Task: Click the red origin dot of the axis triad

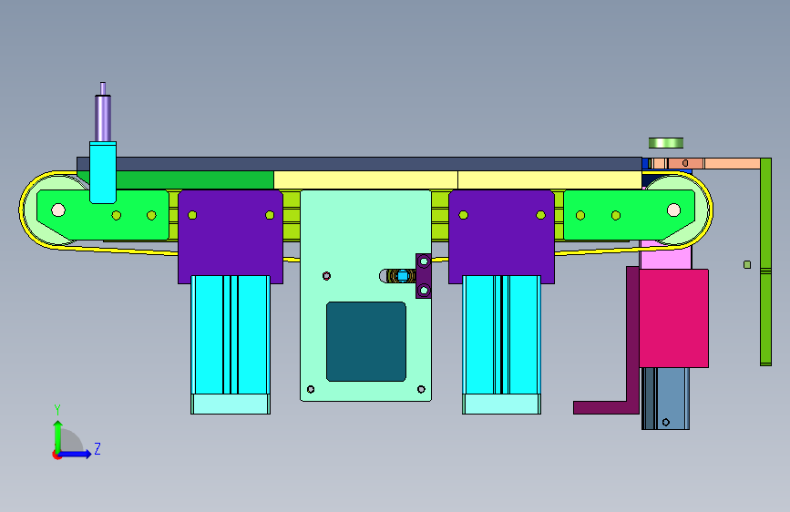Action: pyautogui.click(x=56, y=455)
